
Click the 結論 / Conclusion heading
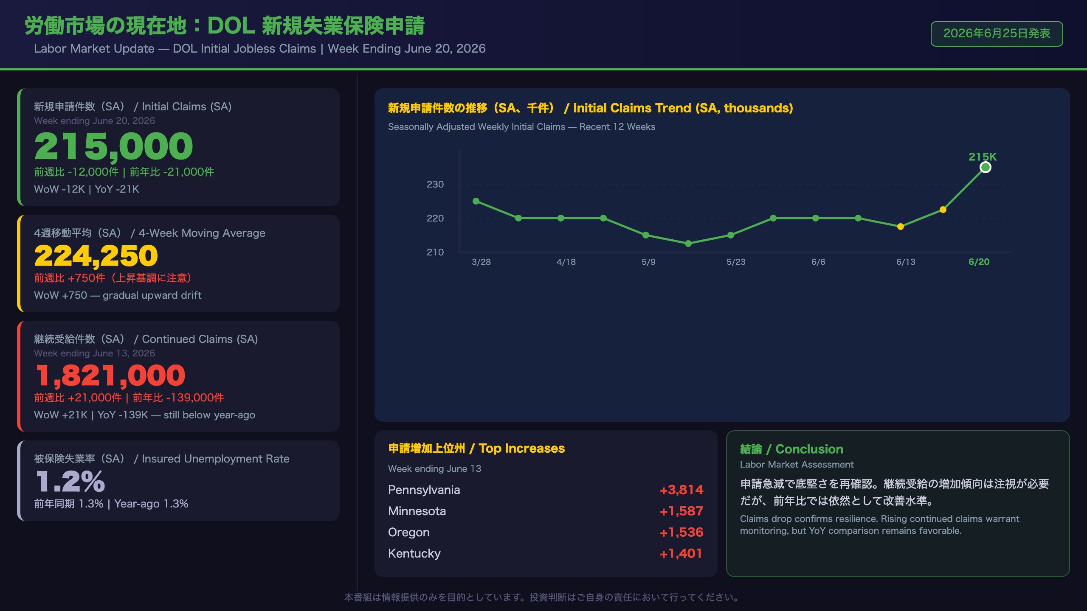click(x=791, y=449)
